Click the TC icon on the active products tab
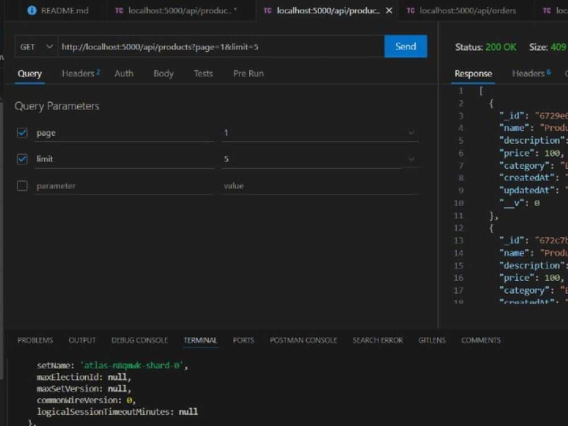This screenshot has height=426, width=568. pos(268,10)
